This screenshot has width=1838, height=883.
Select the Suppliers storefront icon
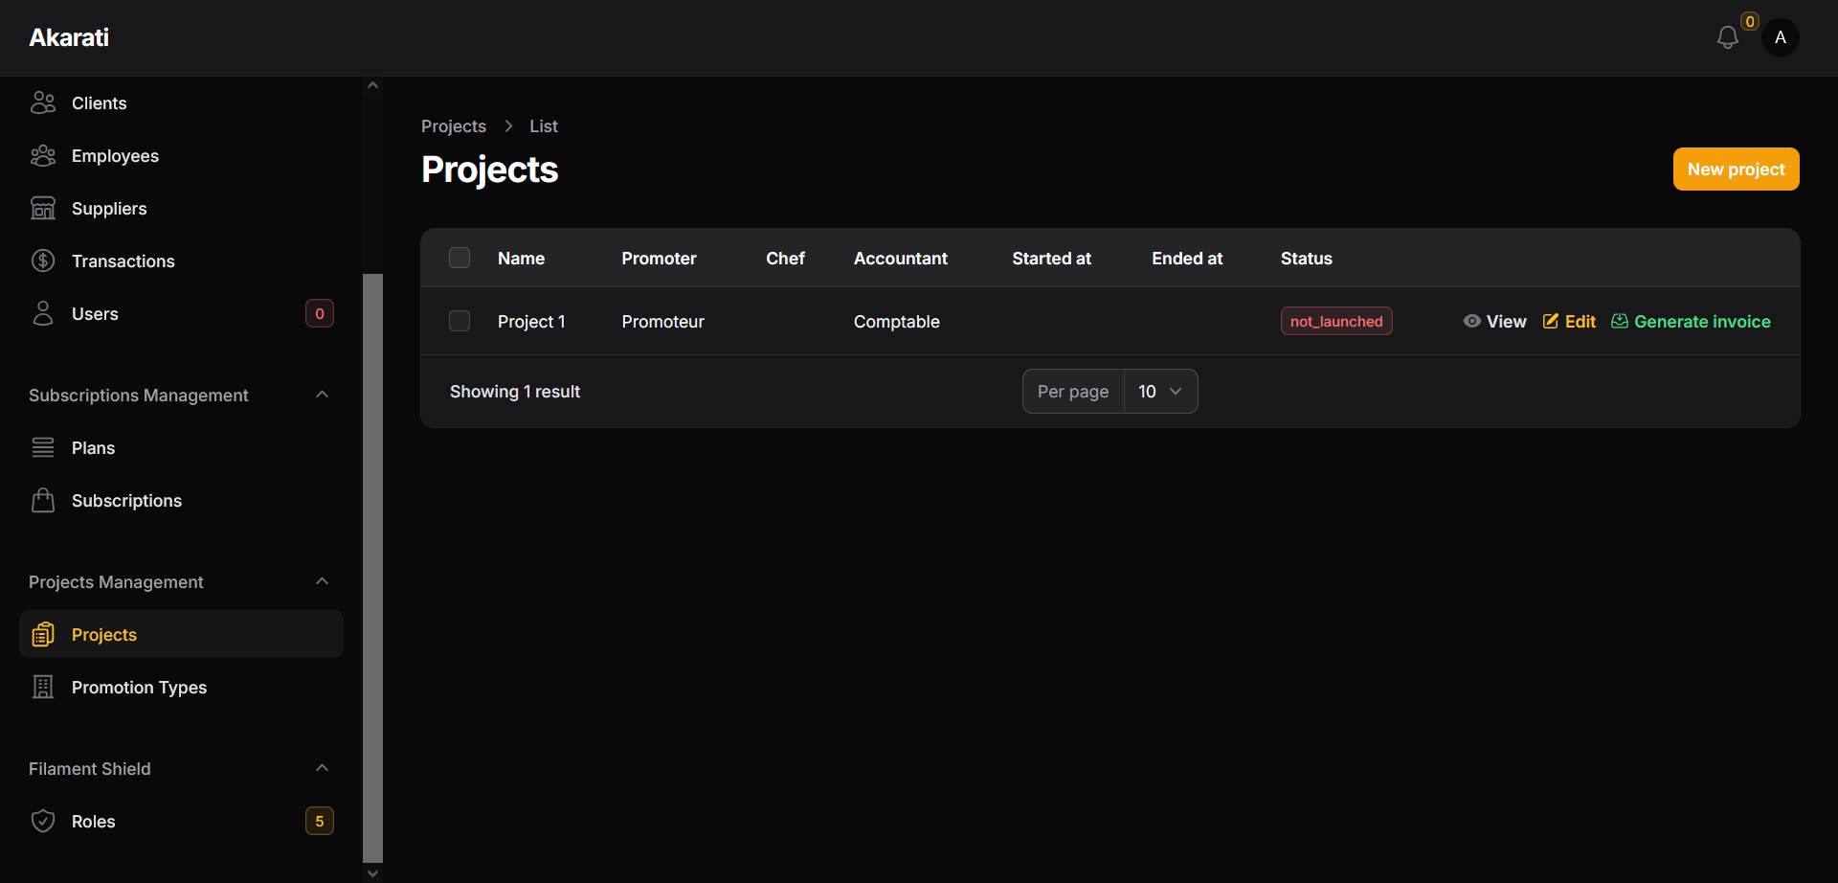point(43,208)
